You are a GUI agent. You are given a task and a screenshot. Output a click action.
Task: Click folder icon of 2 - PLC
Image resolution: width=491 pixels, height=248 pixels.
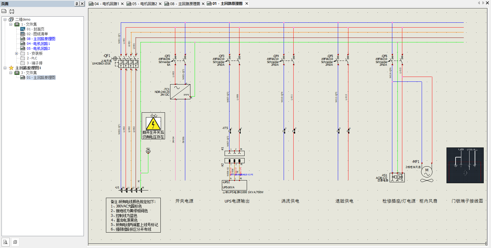point(23,58)
